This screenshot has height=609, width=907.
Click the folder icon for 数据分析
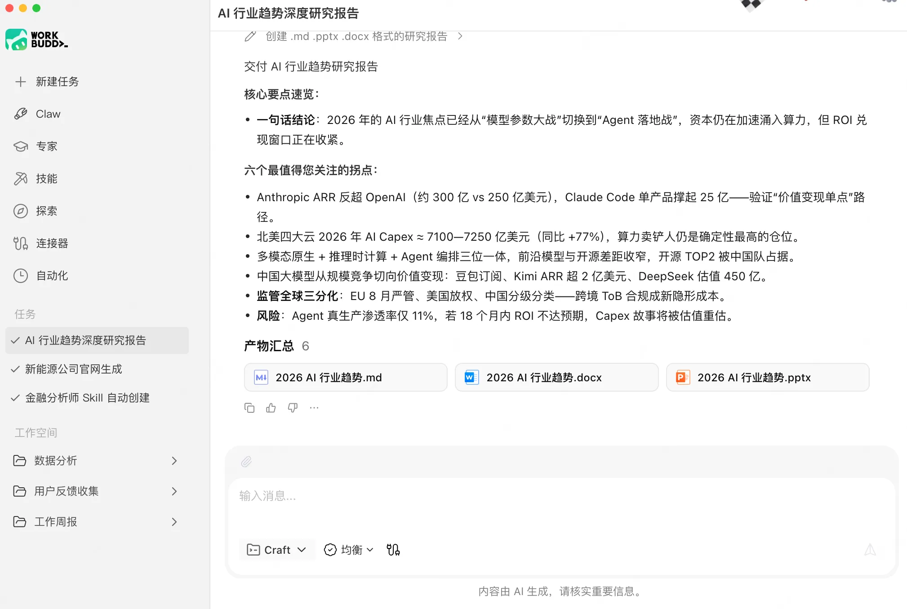[19, 461]
